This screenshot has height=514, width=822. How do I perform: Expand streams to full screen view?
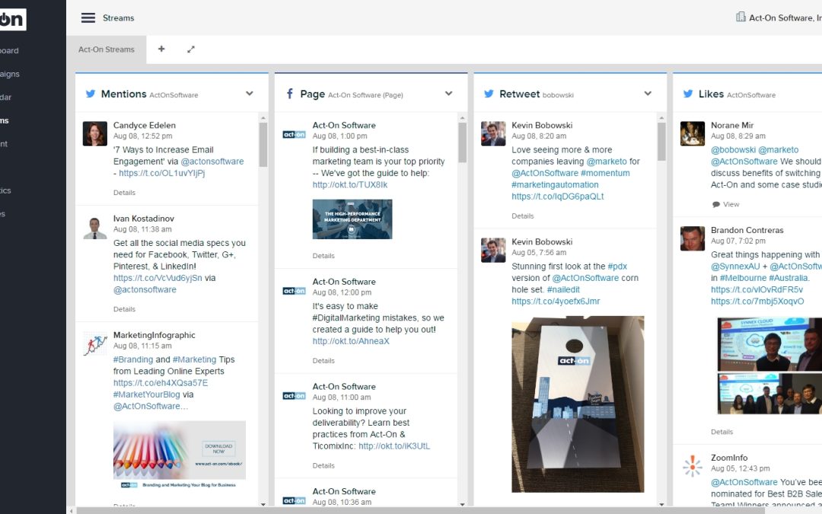(x=191, y=49)
